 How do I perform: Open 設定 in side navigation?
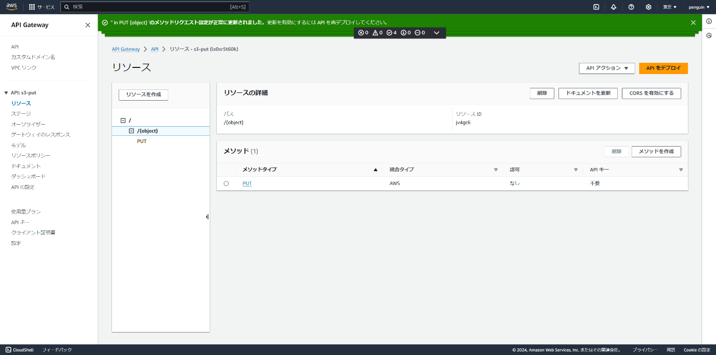(16, 243)
